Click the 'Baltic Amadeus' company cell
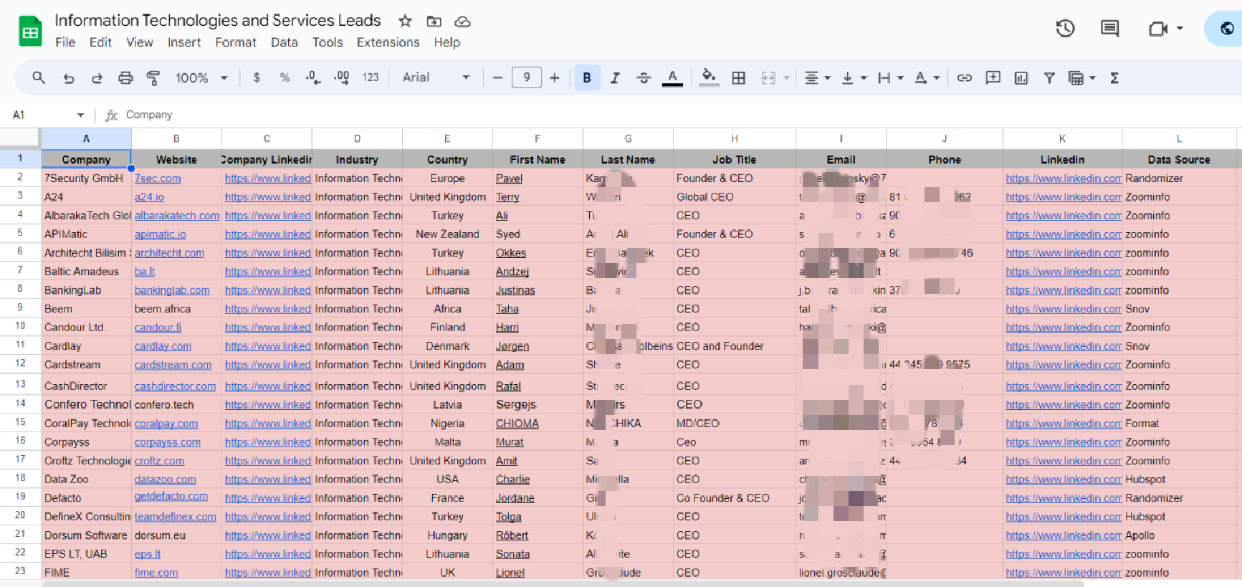 tap(86, 272)
